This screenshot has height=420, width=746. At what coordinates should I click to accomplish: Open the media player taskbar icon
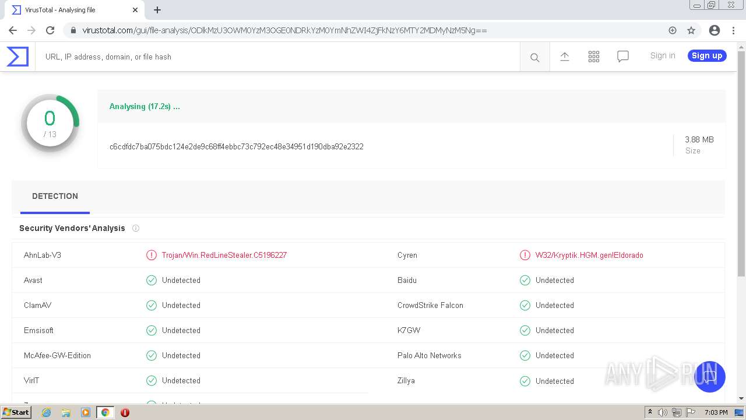[x=86, y=412]
